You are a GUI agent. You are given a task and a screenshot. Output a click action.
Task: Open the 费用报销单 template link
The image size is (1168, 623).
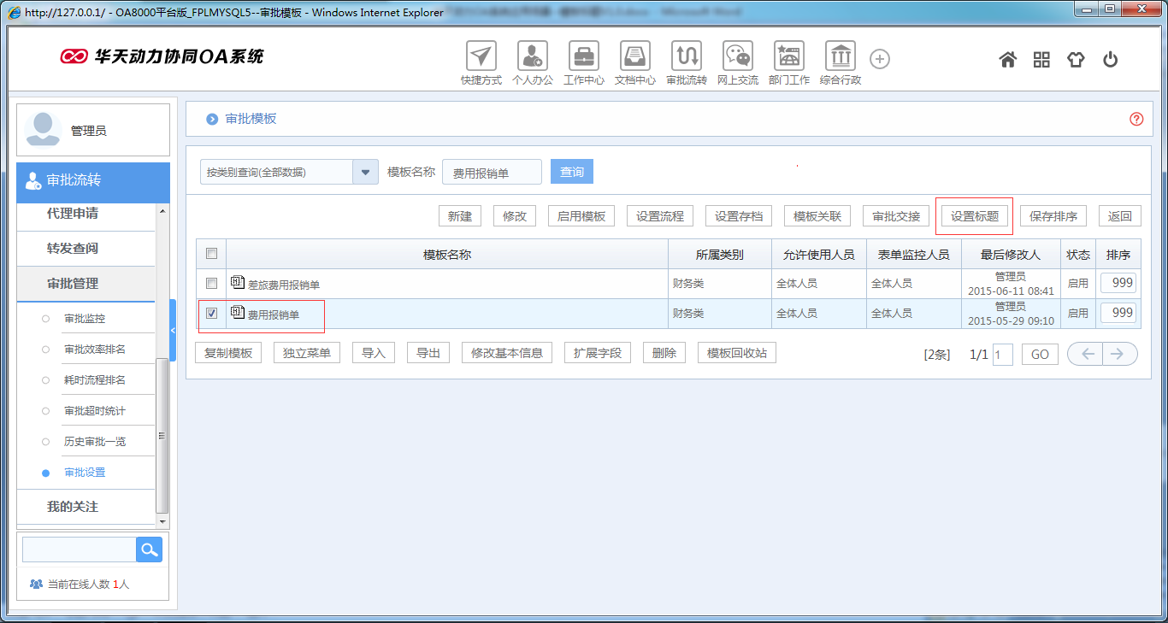pyautogui.click(x=272, y=313)
